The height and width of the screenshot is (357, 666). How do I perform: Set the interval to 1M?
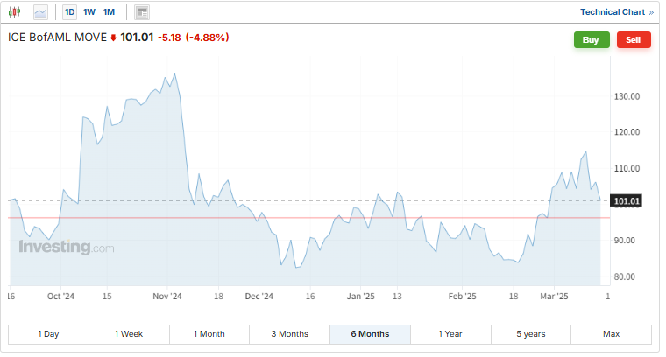coord(110,12)
